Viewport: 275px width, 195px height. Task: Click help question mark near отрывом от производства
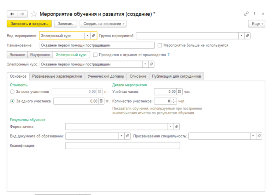pos(168,55)
